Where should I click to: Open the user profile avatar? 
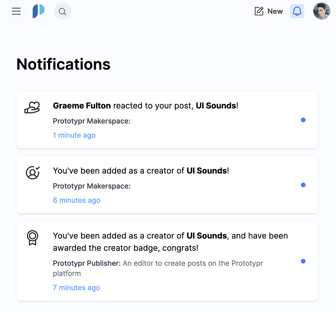[322, 11]
